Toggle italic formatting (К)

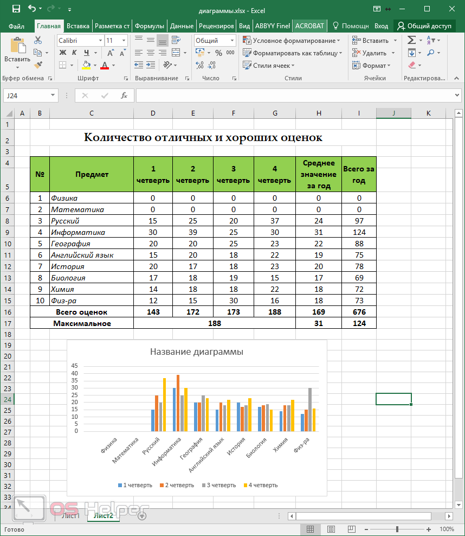74,53
